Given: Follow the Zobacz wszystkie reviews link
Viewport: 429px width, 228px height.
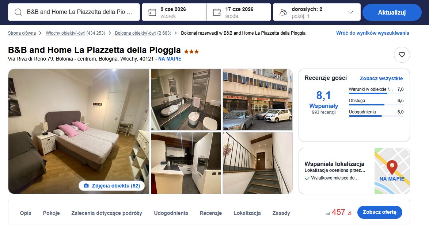Looking at the screenshot, I should (x=381, y=78).
